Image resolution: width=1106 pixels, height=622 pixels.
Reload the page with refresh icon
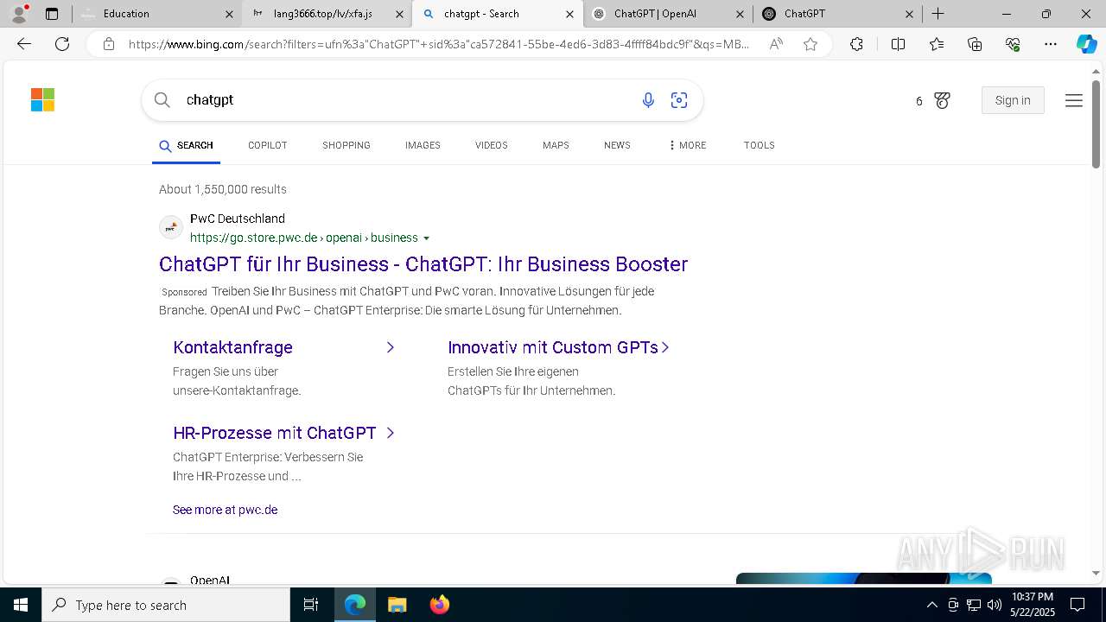click(x=62, y=44)
